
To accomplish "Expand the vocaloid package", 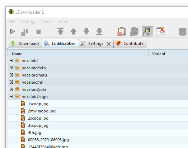I will [x=11, y=61].
